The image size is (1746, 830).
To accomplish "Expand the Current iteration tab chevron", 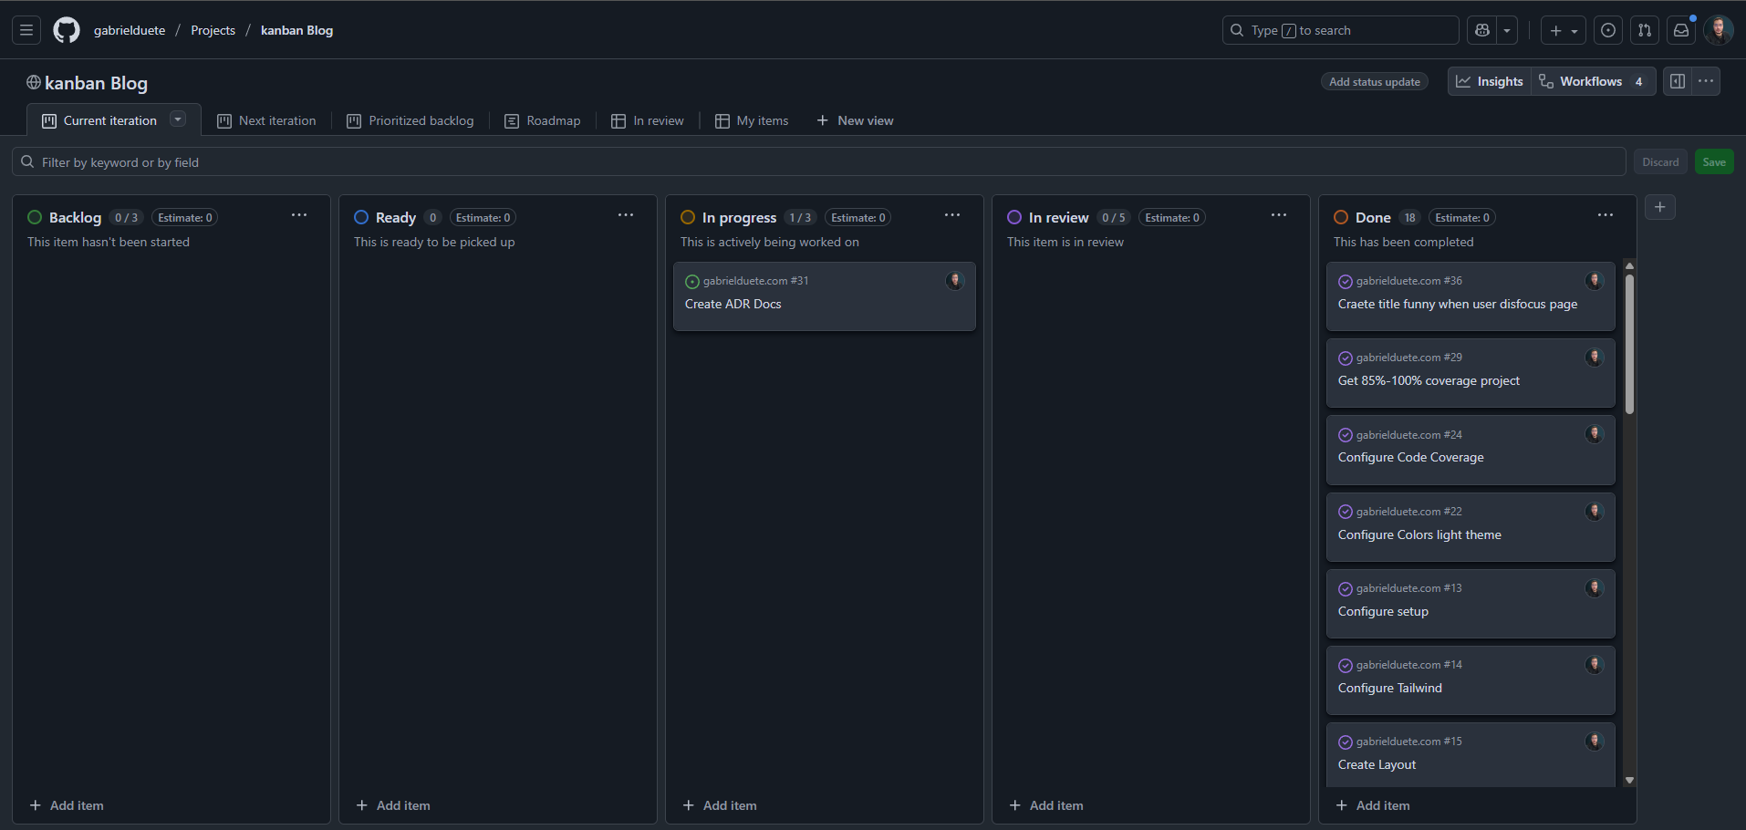I will pos(177,119).
